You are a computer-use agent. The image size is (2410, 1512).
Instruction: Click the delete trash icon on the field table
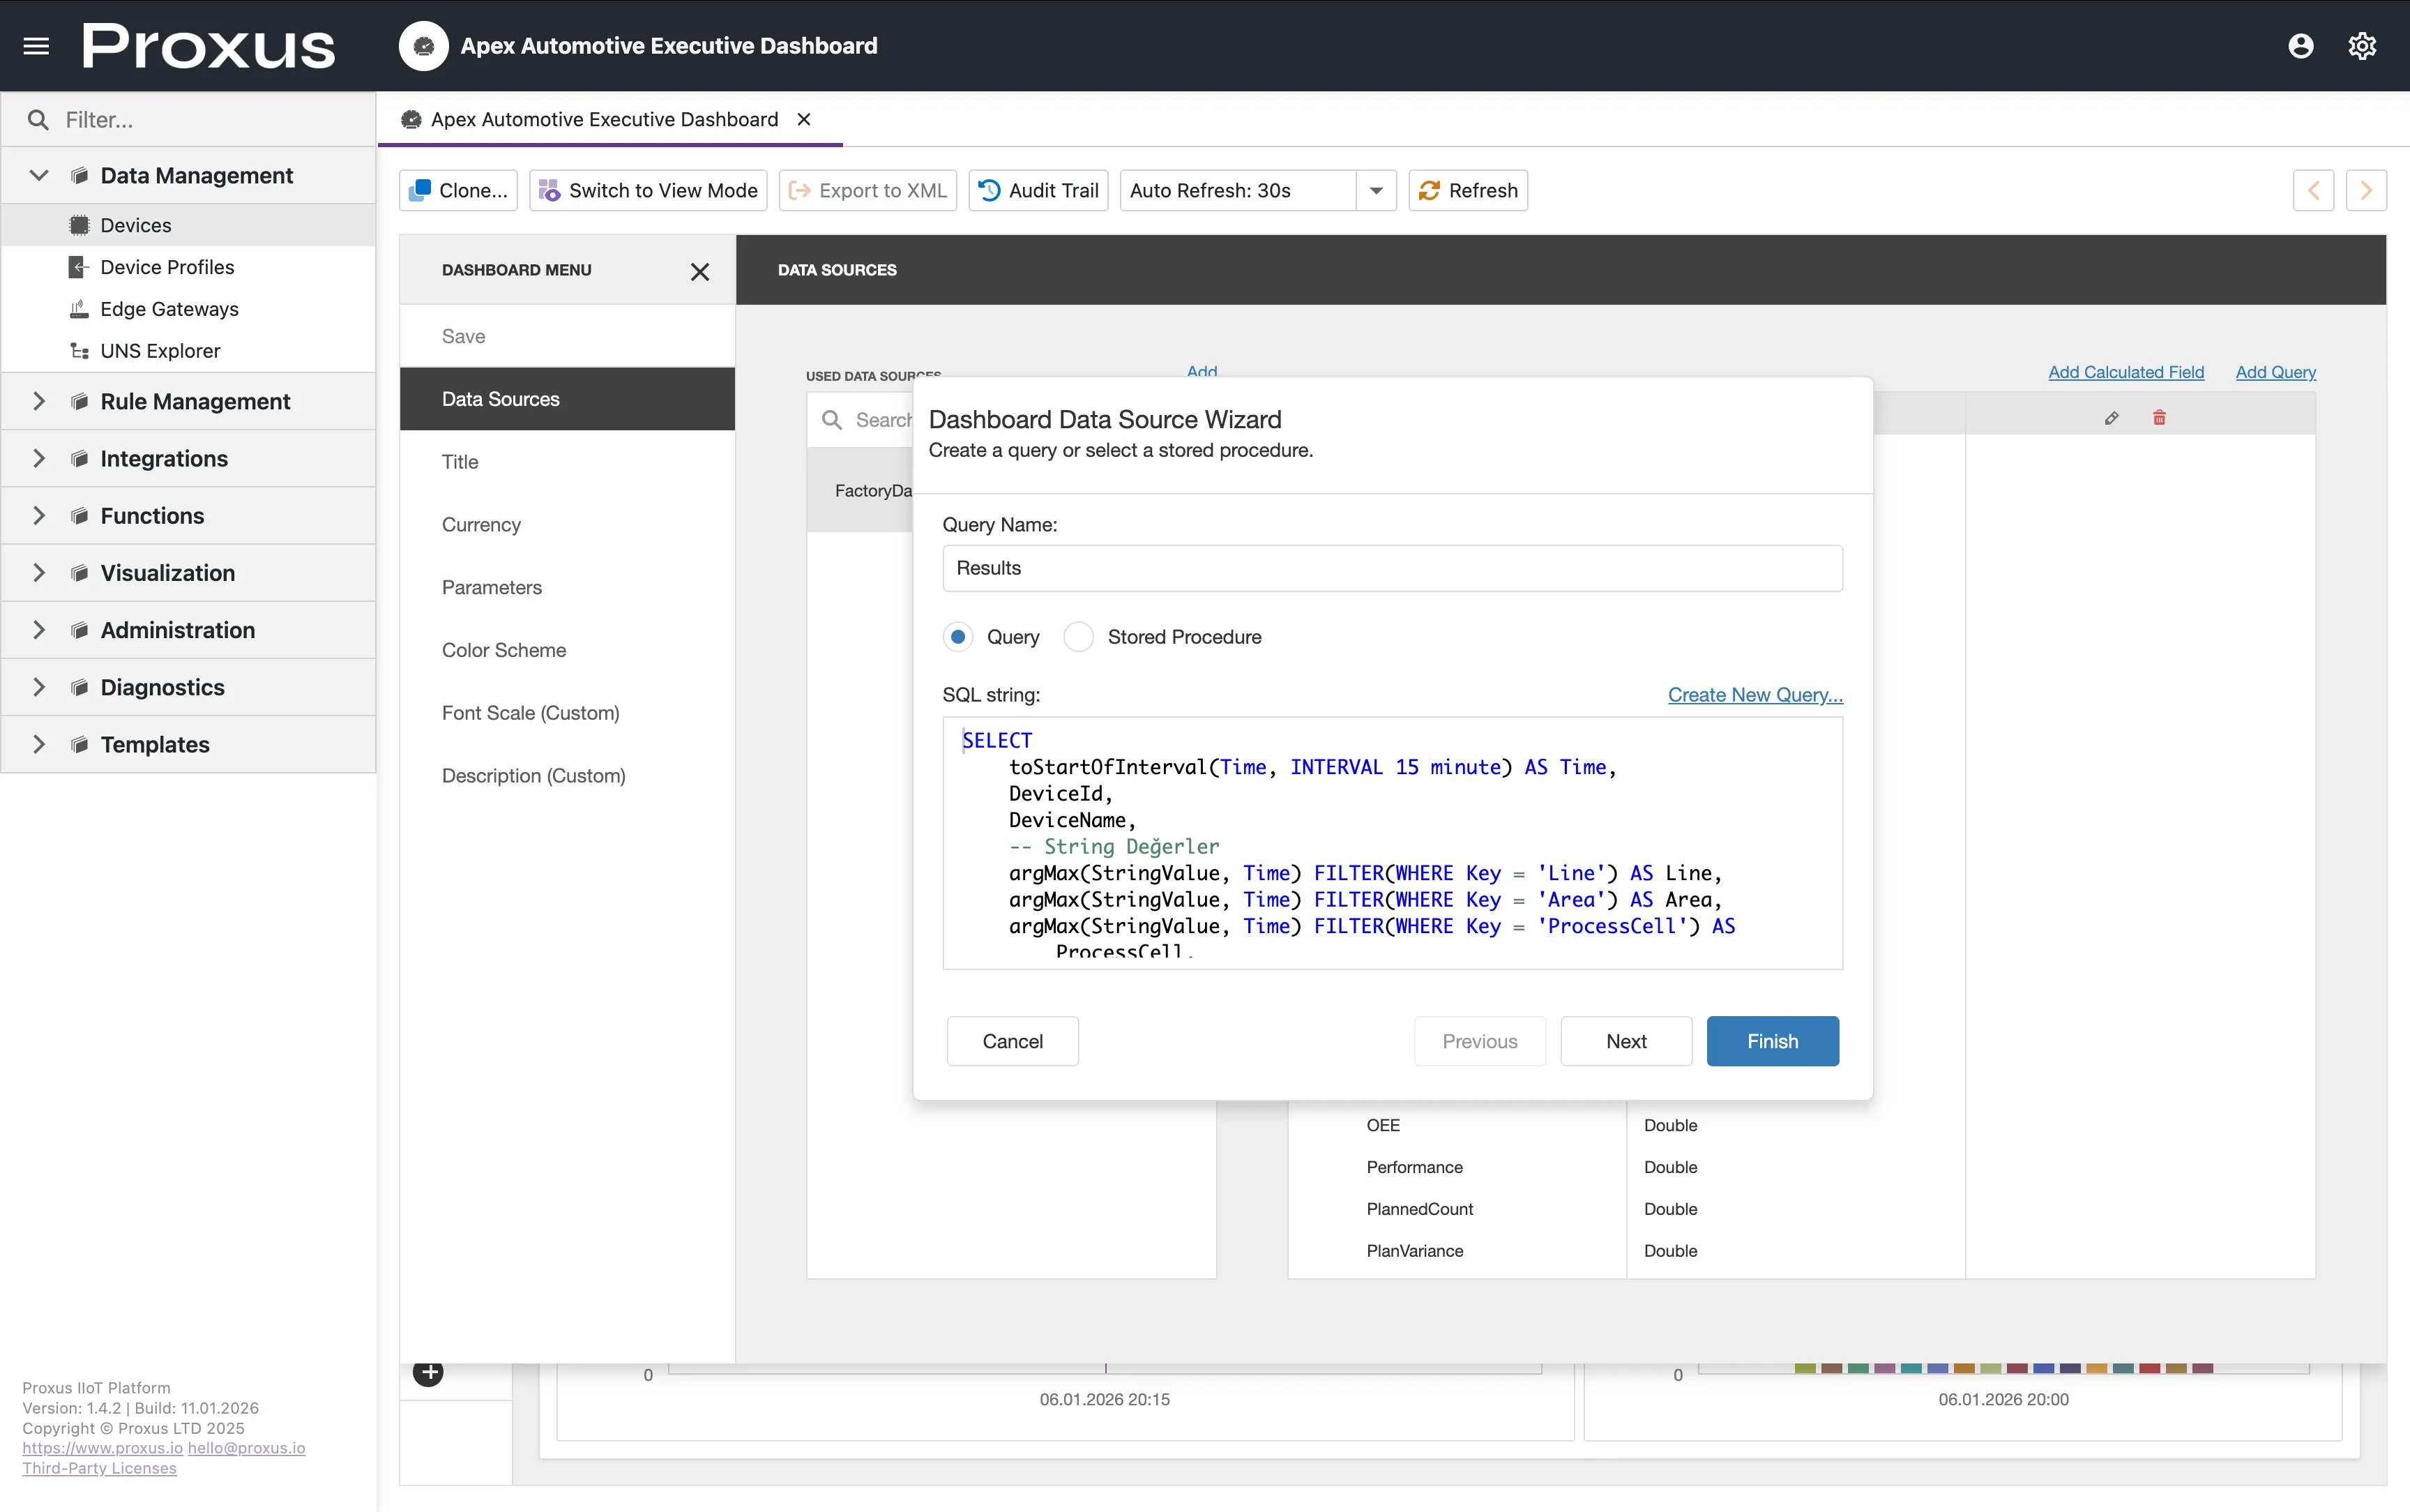2160,417
